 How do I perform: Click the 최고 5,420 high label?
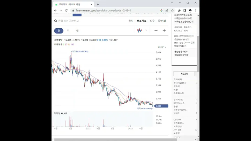pos(79,51)
